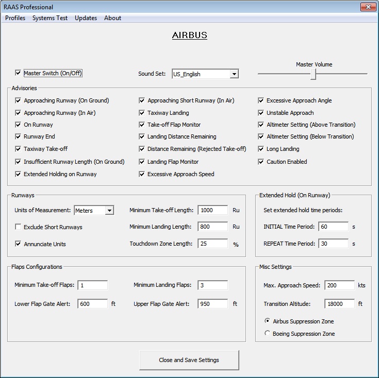Open the Systems Test menu
The width and height of the screenshot is (379, 378).
50,18
